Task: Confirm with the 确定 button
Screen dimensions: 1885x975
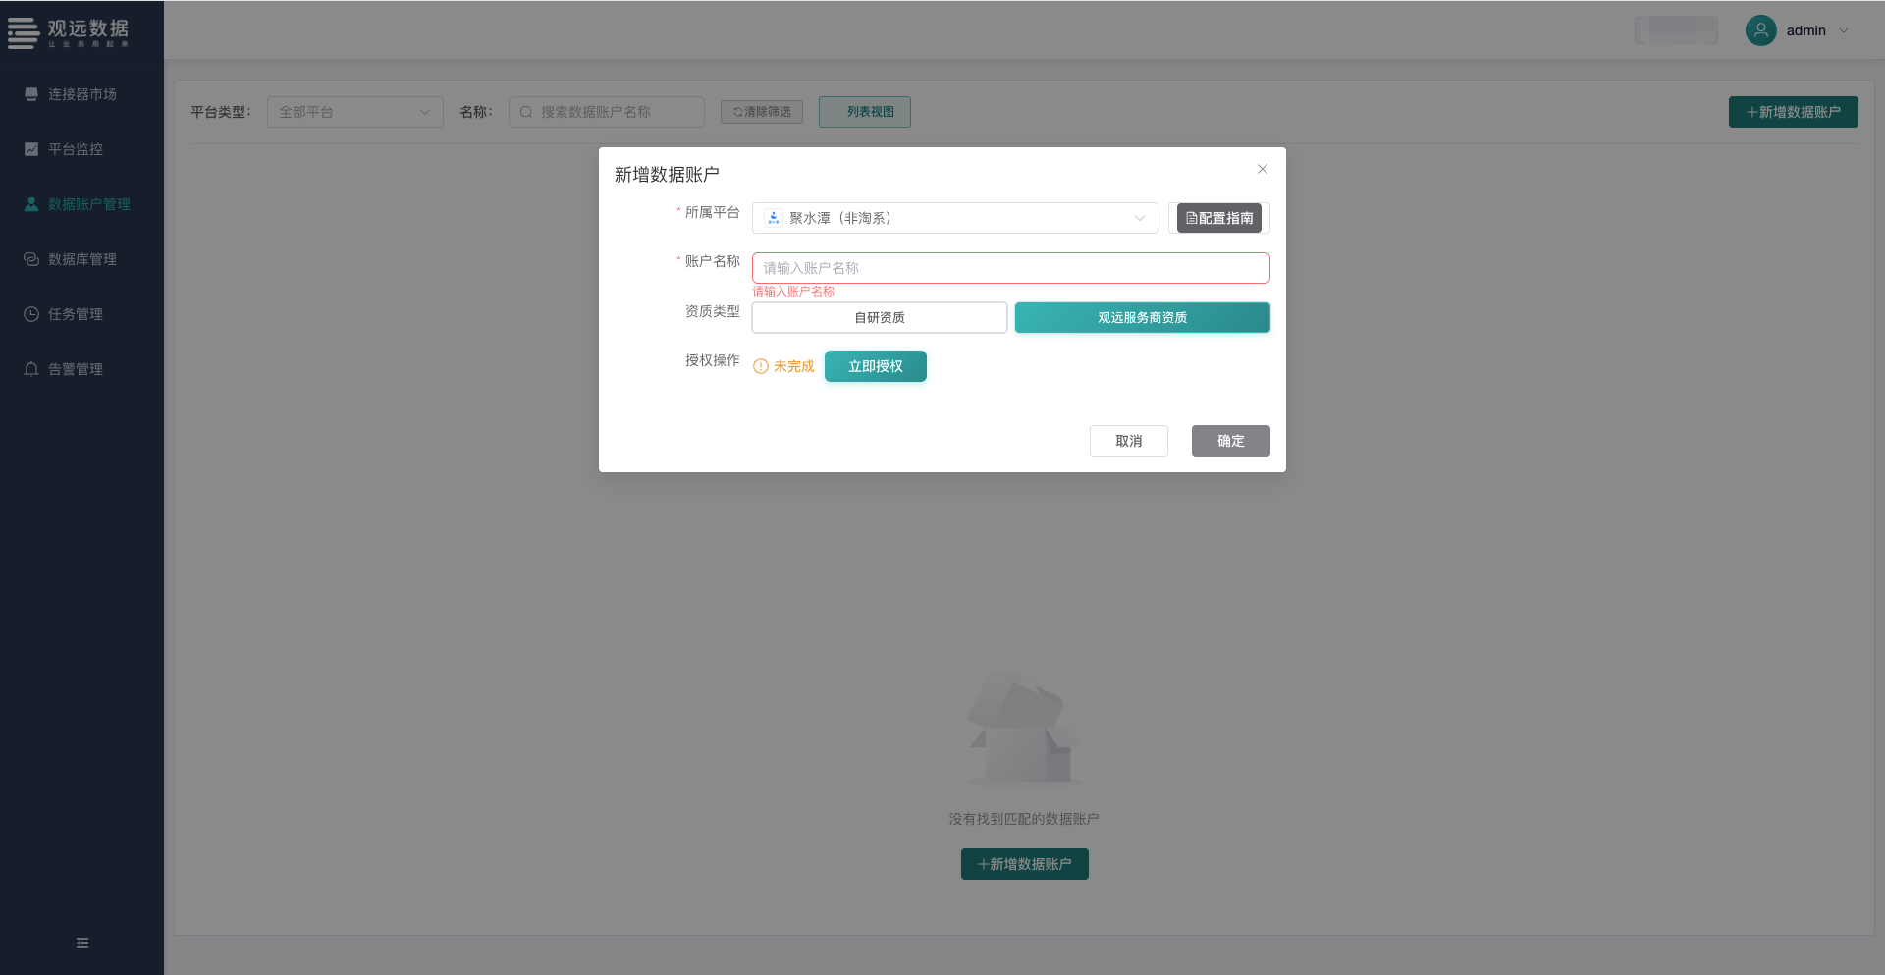Action: tap(1230, 441)
